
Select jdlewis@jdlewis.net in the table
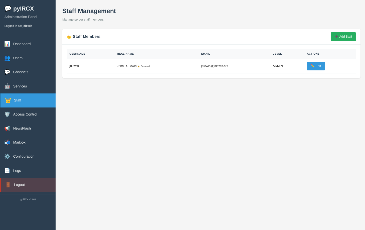click(215, 66)
